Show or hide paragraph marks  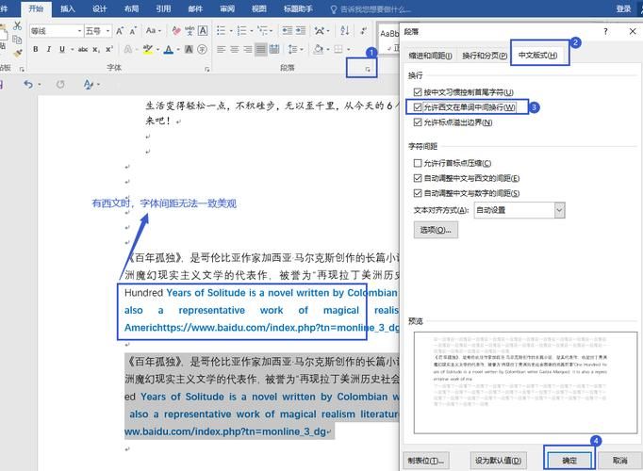click(x=363, y=31)
